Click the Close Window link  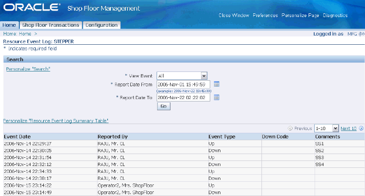point(234,15)
